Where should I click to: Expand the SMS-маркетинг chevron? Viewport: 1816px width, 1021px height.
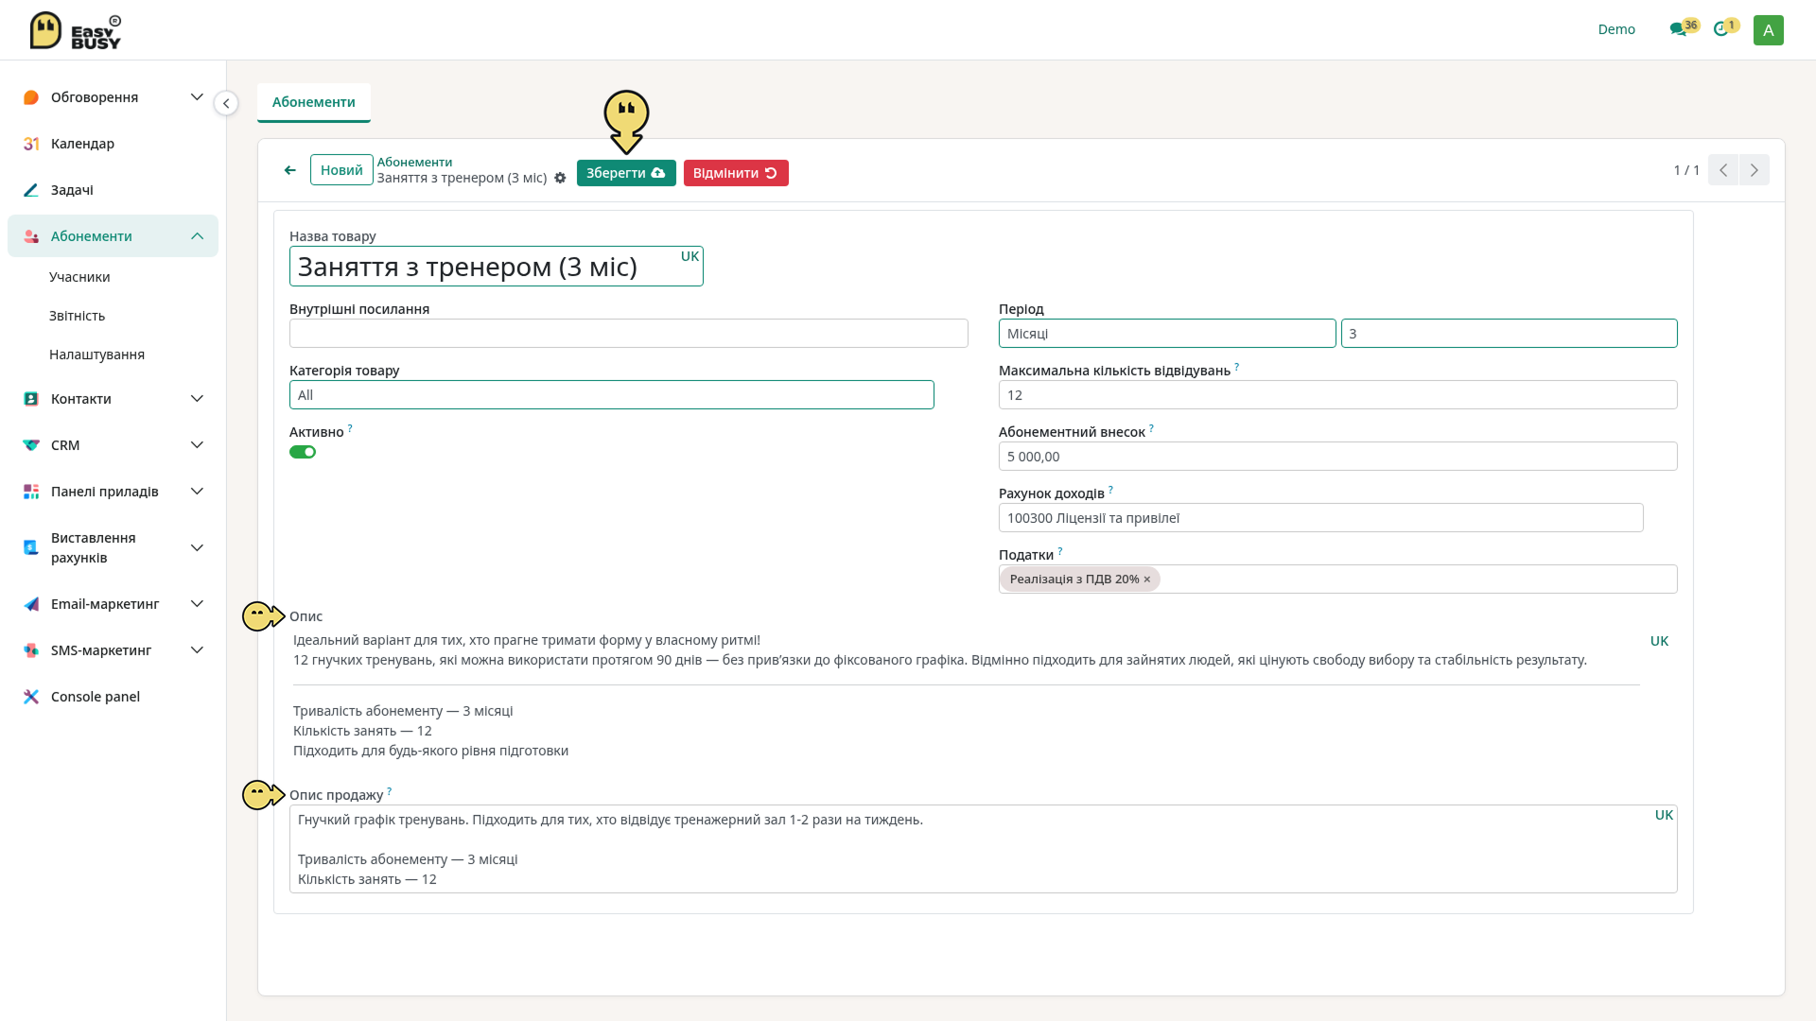click(197, 650)
